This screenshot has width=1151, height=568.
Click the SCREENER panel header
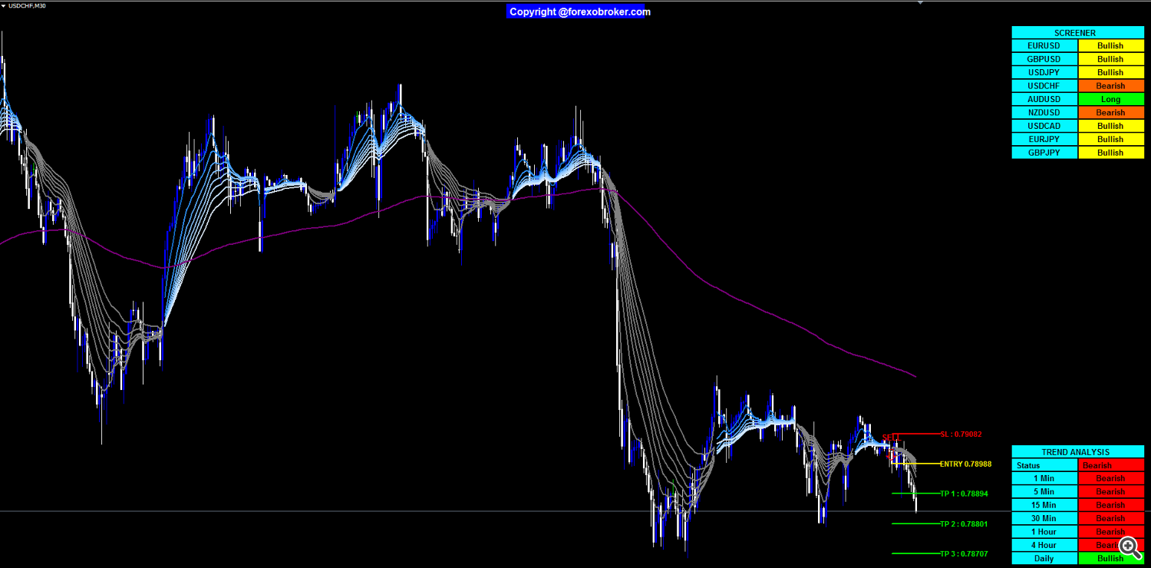tap(1077, 33)
